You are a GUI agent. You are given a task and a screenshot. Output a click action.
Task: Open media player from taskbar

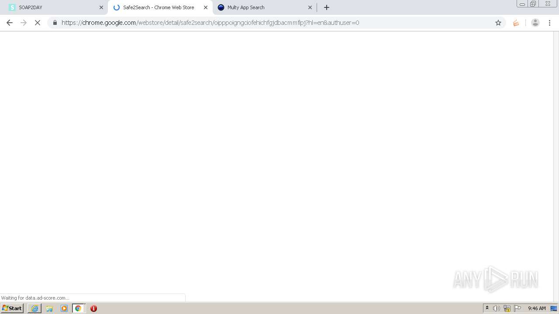pos(64,308)
